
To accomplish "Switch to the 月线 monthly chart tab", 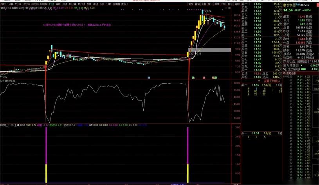I will click(x=65, y=4).
